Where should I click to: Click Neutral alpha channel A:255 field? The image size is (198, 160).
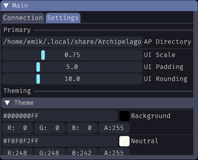tap(114, 152)
